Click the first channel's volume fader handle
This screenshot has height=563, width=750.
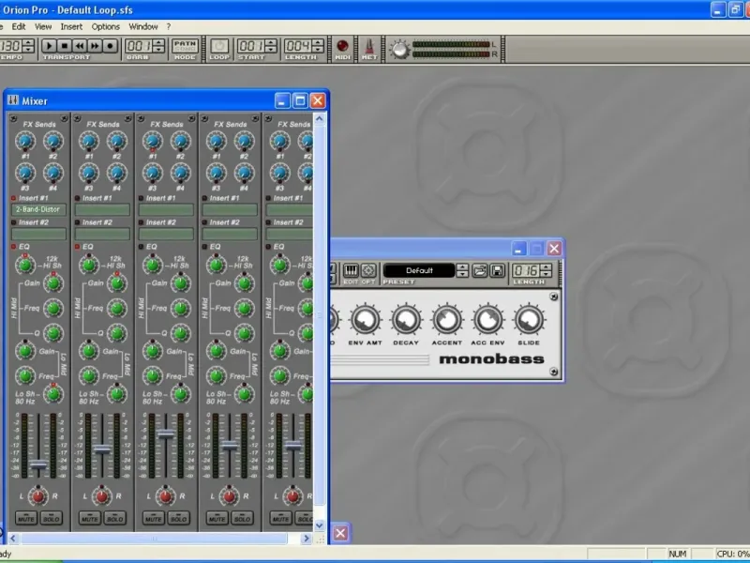[38, 464]
